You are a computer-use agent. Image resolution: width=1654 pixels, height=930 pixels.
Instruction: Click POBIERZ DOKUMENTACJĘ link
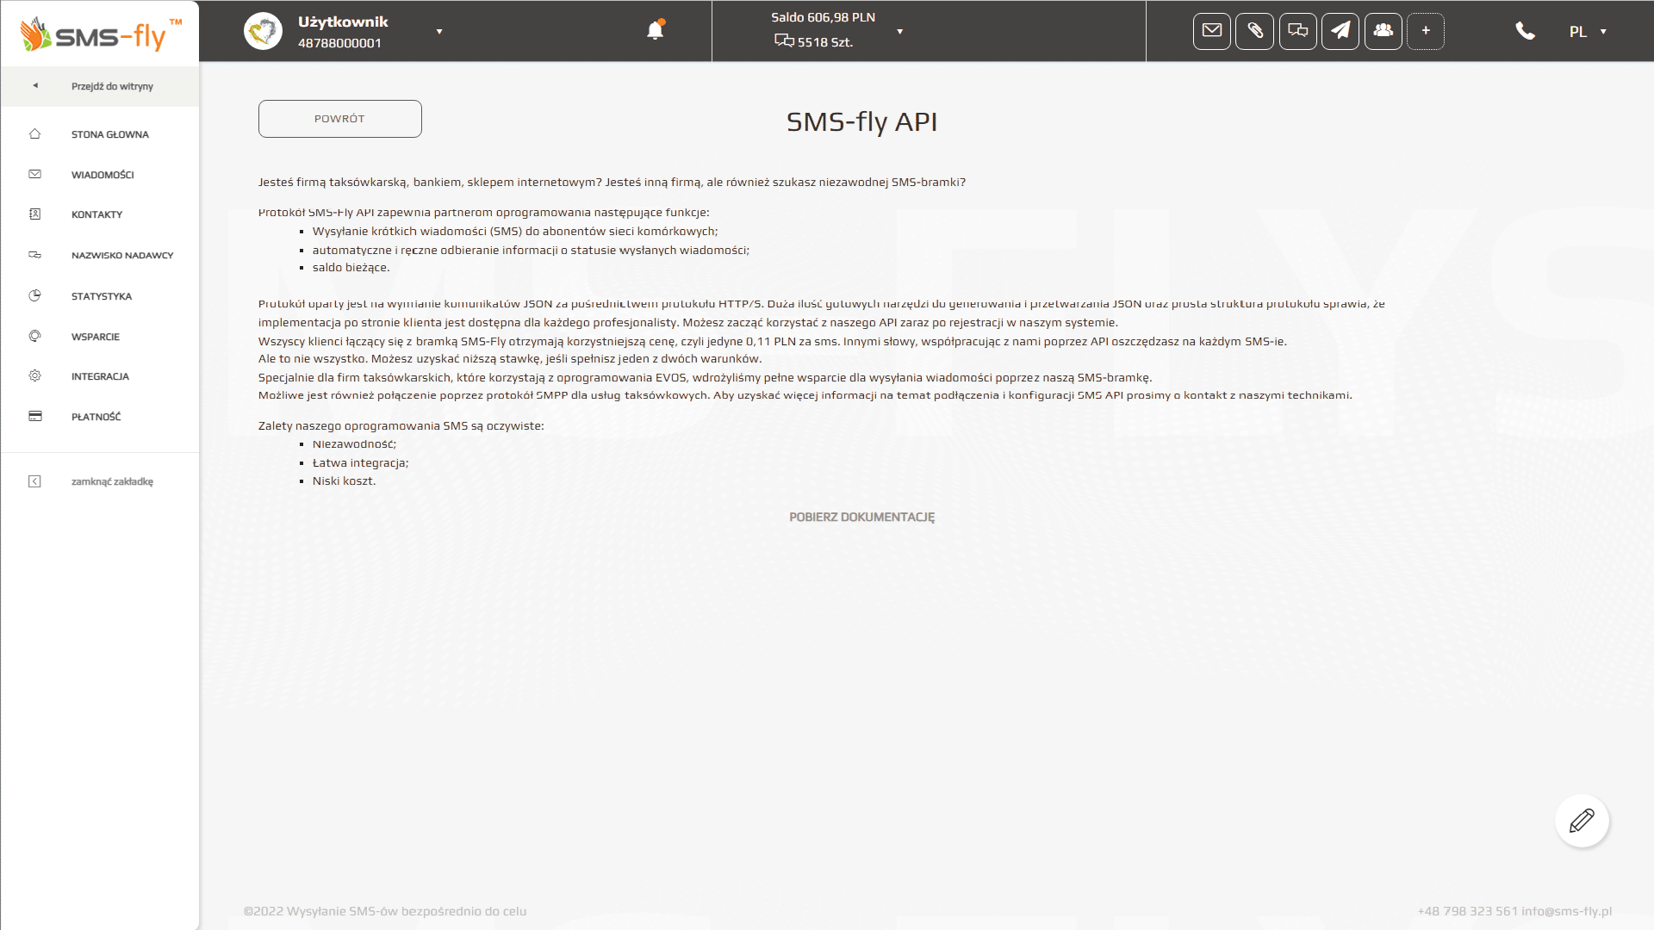(x=861, y=517)
